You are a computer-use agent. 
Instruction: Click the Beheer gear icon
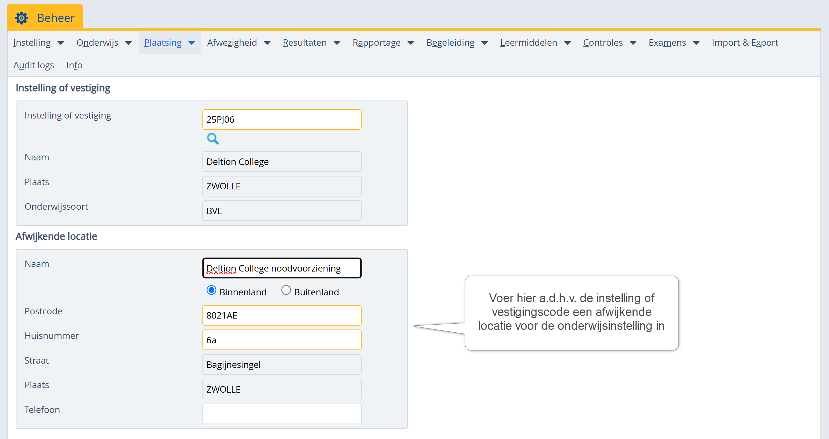click(x=22, y=18)
